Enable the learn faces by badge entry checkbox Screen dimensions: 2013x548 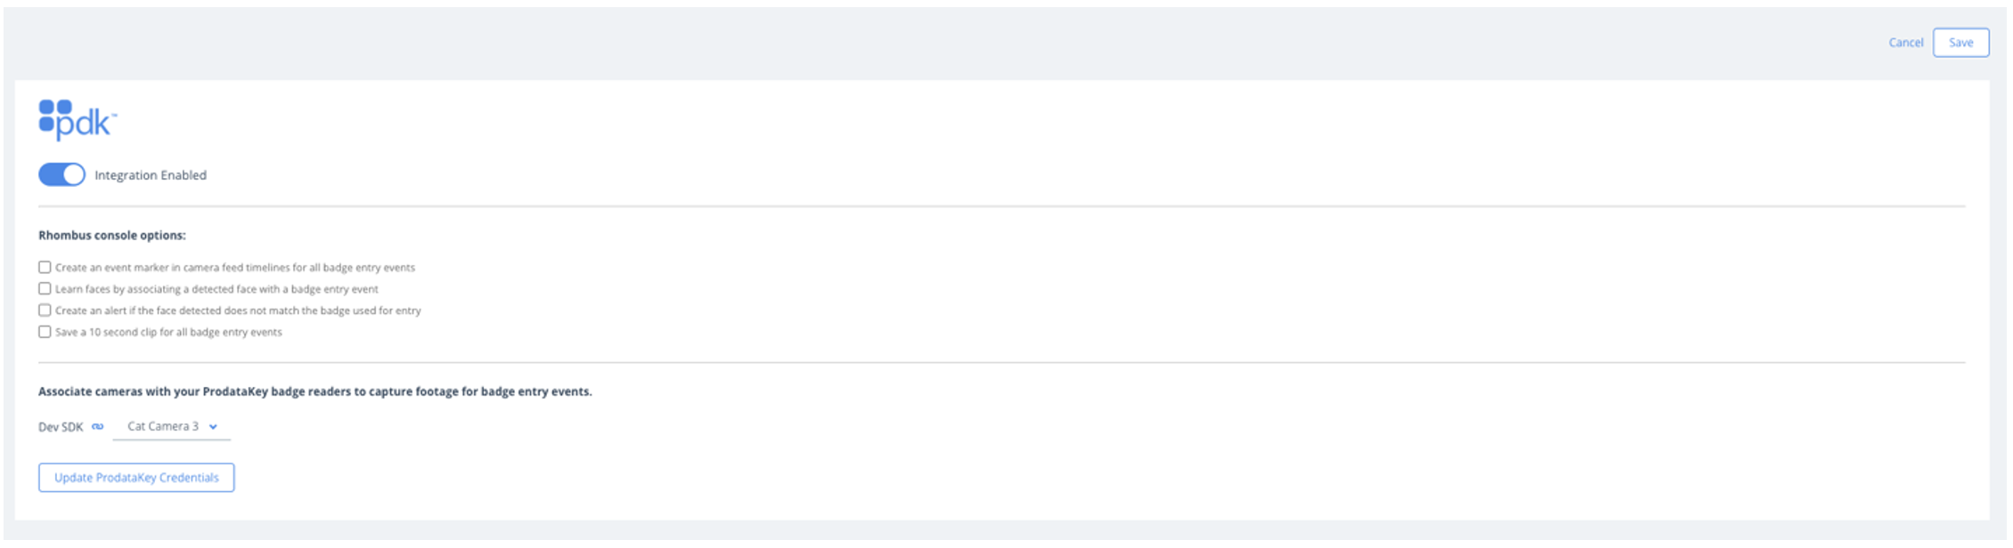click(45, 288)
